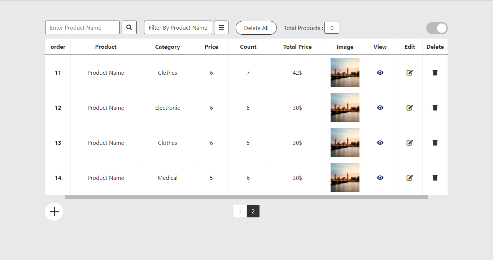This screenshot has height=260, width=493.
Task: Click the '42$' total price cell
Action: (297, 73)
